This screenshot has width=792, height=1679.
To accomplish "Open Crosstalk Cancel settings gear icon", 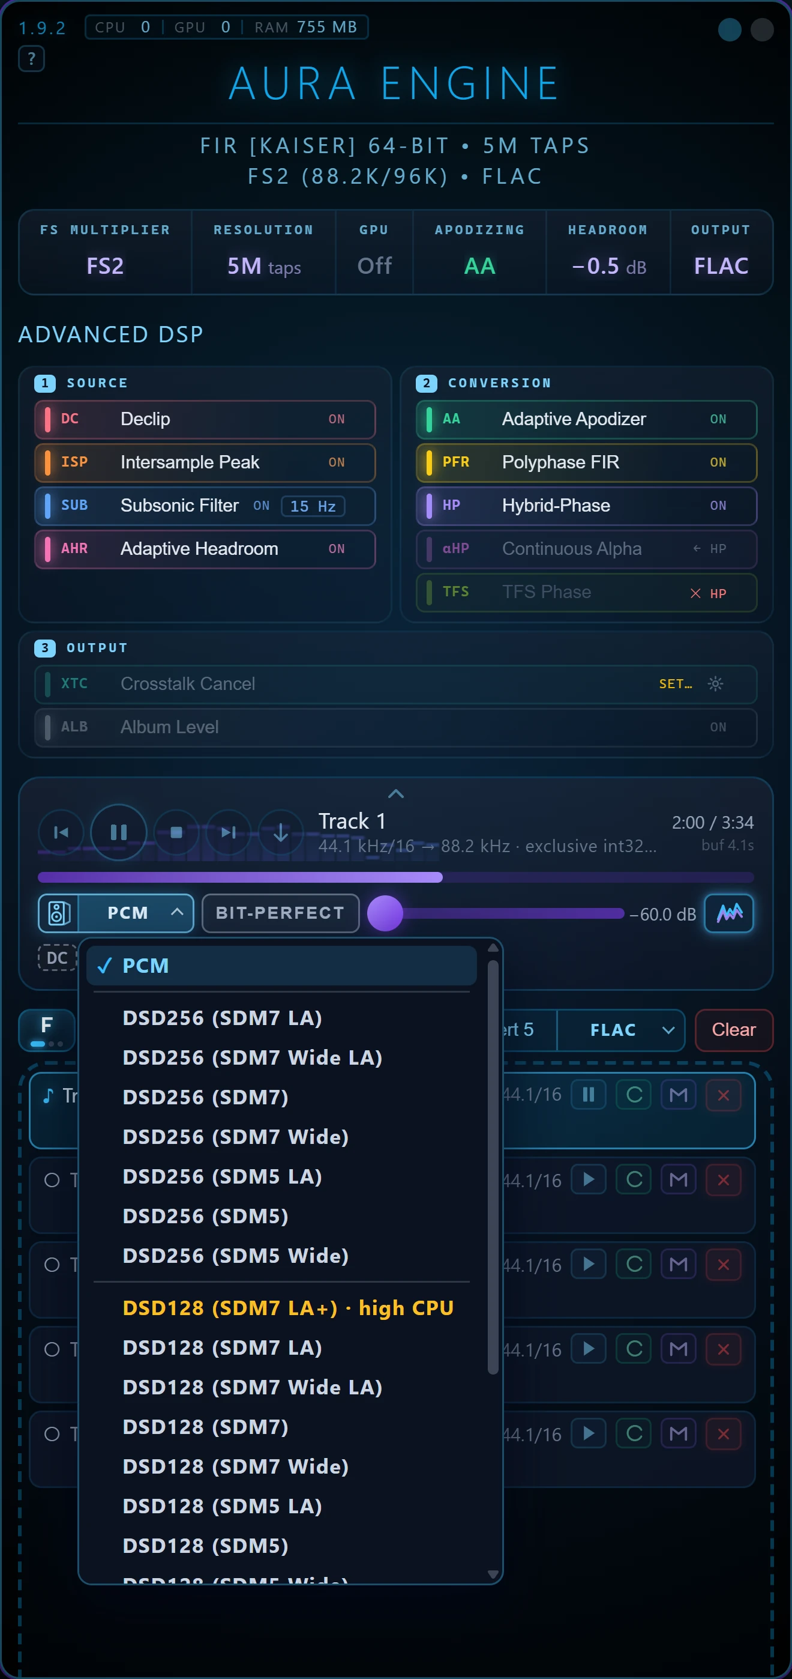I will 715,684.
